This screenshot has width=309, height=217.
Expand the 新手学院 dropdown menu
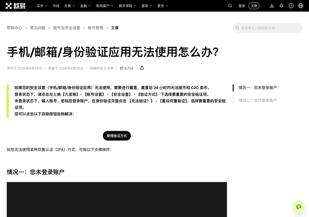[127, 6]
